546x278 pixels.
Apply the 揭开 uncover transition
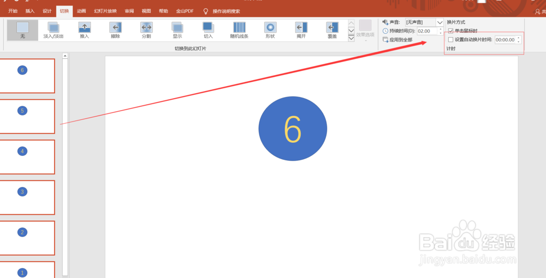(301, 30)
